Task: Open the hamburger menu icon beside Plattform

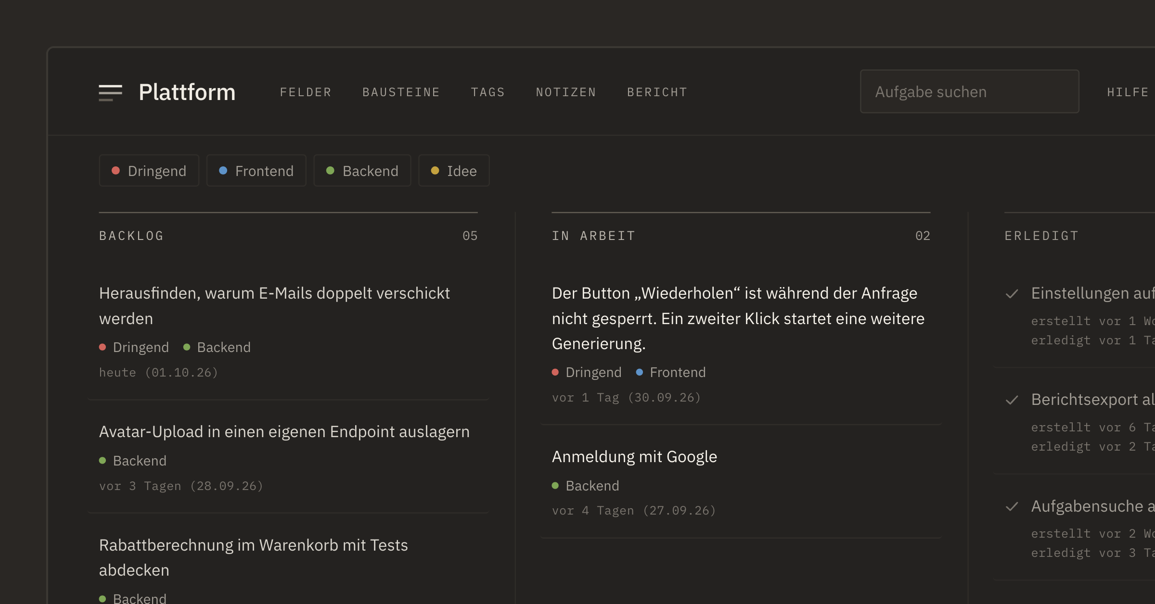Action: 110,92
